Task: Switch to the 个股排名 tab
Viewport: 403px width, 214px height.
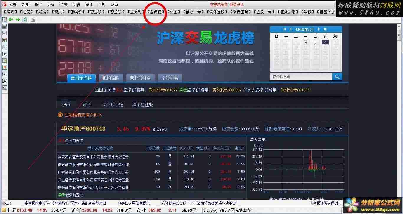Action: pyautogui.click(x=170, y=78)
